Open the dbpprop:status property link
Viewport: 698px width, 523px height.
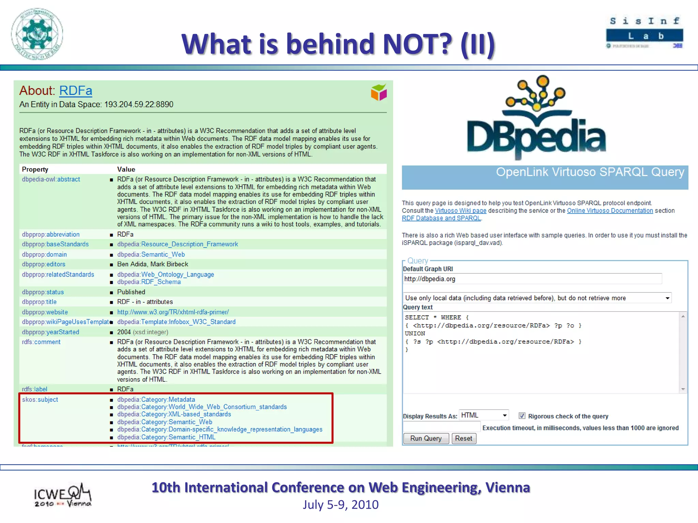(43, 292)
